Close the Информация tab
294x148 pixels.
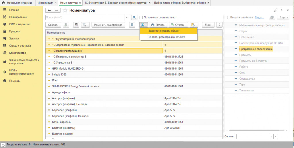click(x=55, y=3)
